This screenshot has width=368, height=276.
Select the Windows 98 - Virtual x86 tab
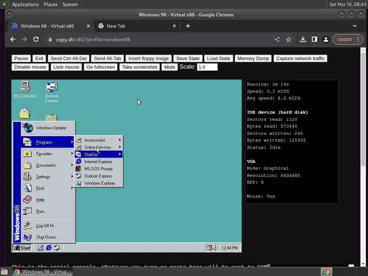click(51, 26)
